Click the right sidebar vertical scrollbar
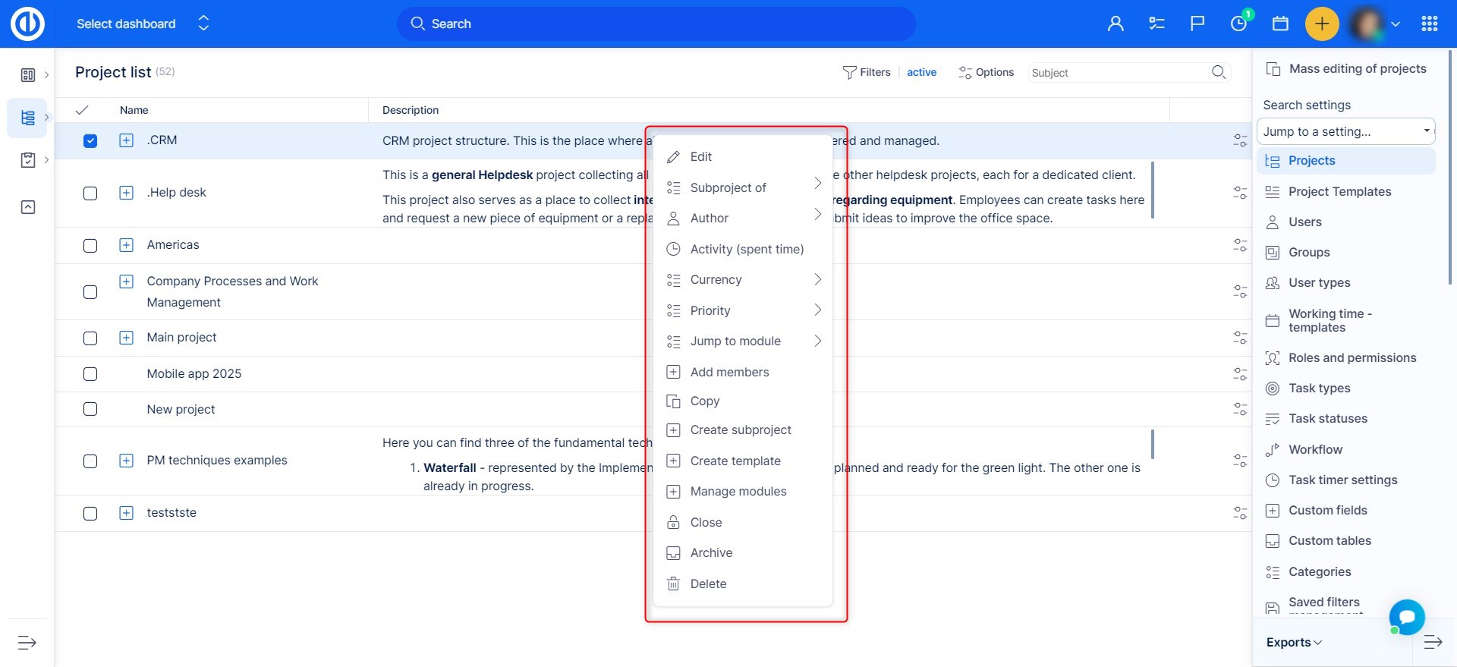The height and width of the screenshot is (667, 1457). tap(1451, 167)
